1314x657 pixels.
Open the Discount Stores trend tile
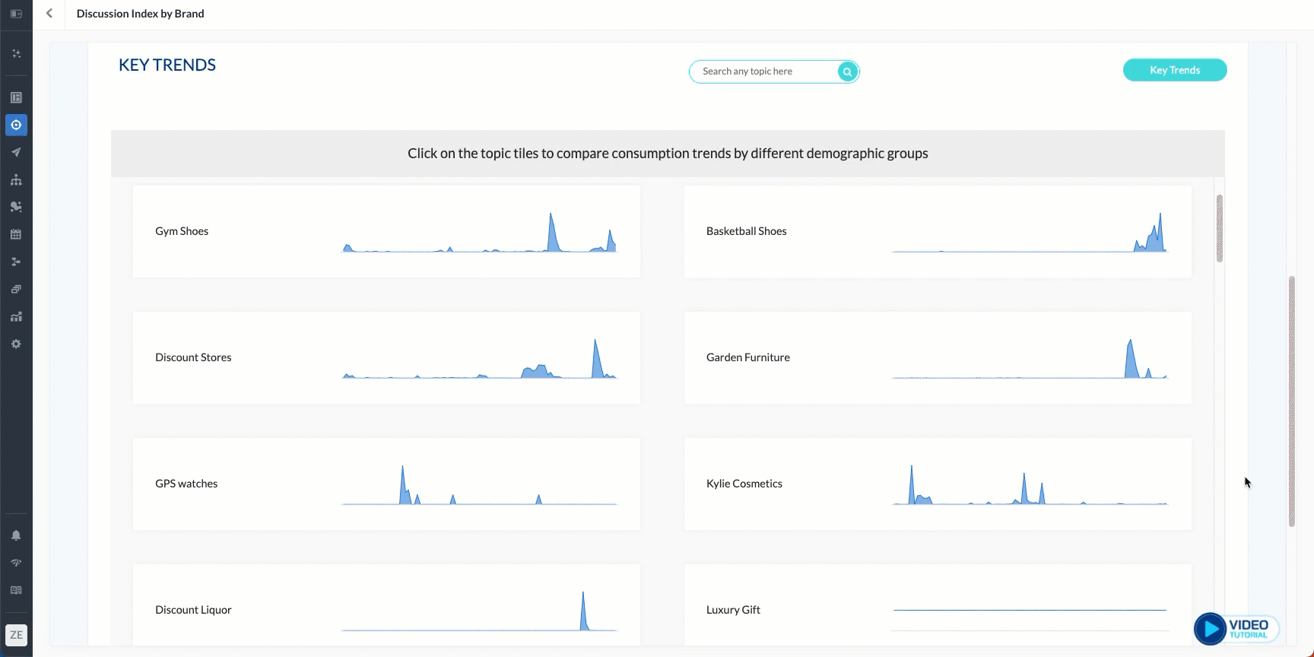(386, 357)
